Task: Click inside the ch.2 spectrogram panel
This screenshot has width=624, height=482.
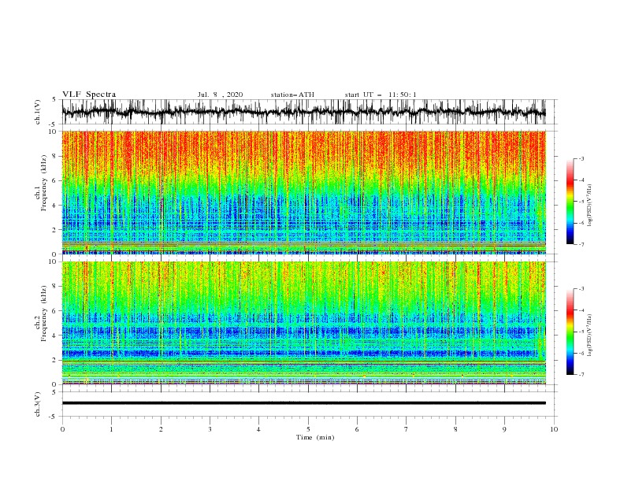Action: click(x=303, y=323)
